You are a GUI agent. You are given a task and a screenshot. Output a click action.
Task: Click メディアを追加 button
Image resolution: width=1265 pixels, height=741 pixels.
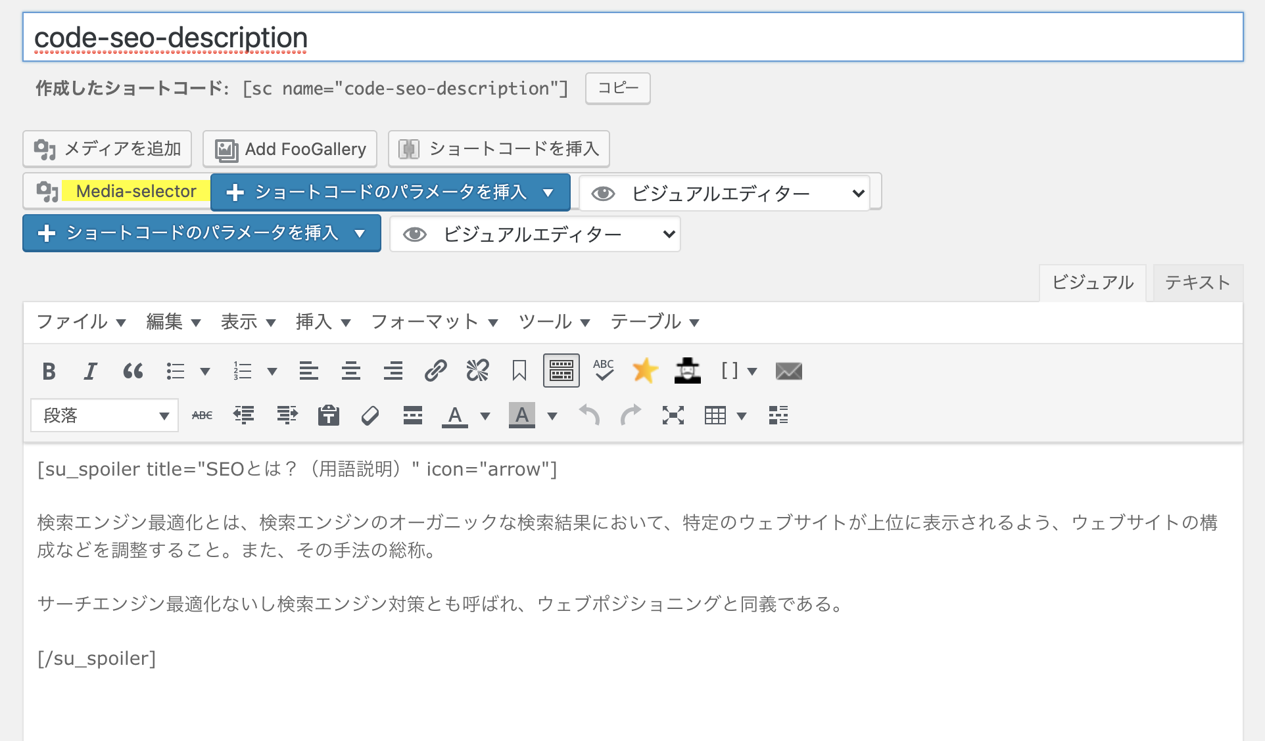pyautogui.click(x=107, y=149)
